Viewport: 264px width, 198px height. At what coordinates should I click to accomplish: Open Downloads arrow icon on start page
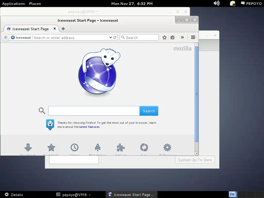click(28, 147)
